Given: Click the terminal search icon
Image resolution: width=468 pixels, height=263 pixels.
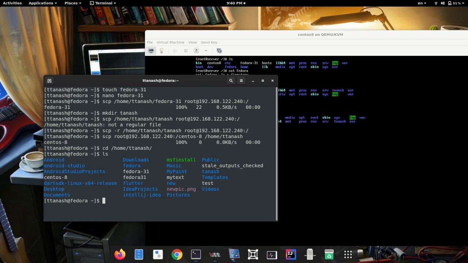Looking at the screenshot, I should point(231,81).
